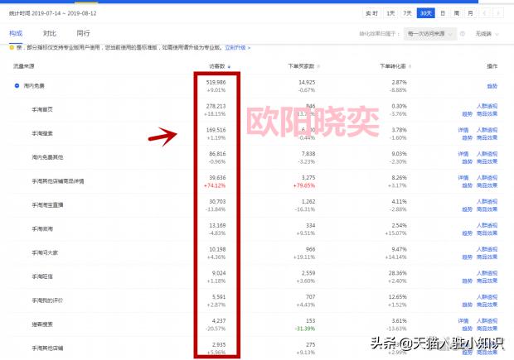The image size is (514, 360).
Task: Click the 278,213 visitor count value
Action: 216,107
